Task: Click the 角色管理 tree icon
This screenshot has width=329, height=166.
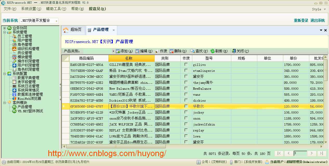Action: click(15, 45)
